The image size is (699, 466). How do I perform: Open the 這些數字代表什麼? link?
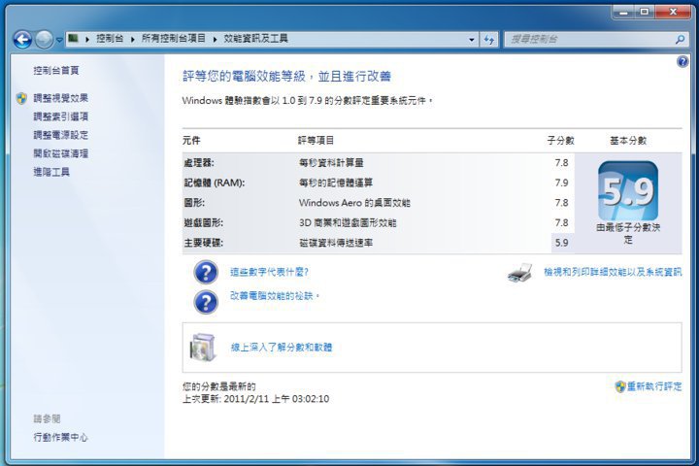[269, 272]
